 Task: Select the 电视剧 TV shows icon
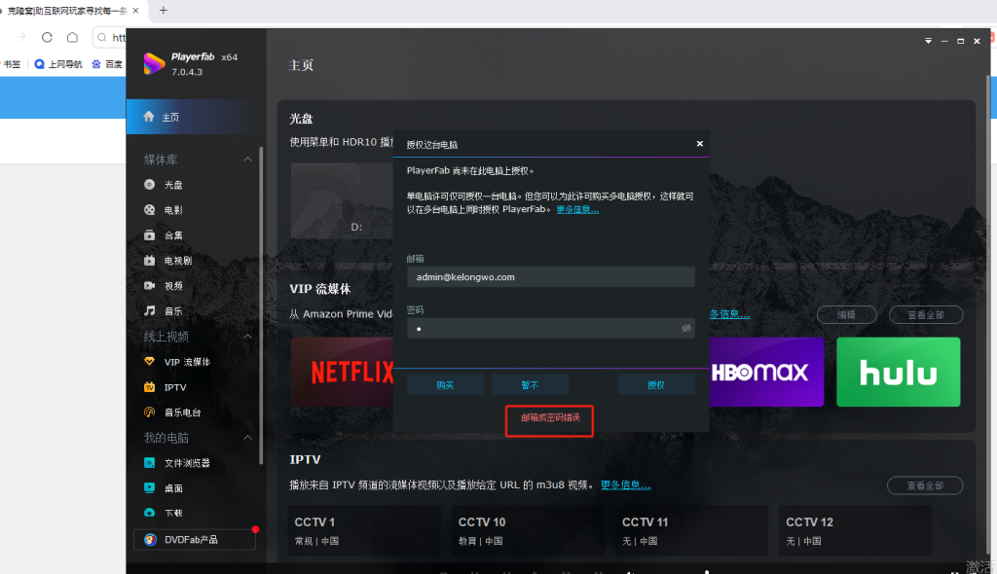pyautogui.click(x=149, y=261)
